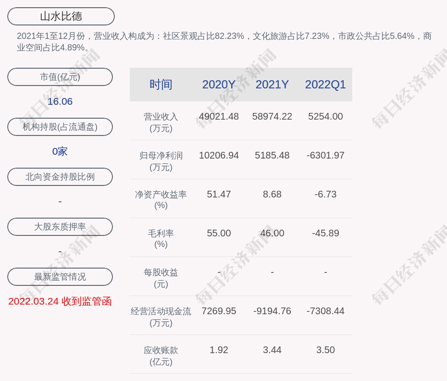Click net profit value -6301.97

pyautogui.click(x=325, y=155)
